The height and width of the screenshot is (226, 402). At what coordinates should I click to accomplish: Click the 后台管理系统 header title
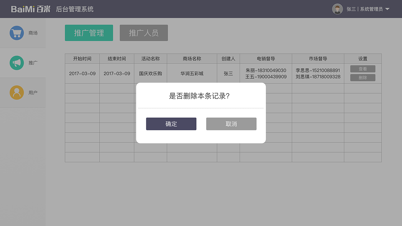(x=75, y=9)
